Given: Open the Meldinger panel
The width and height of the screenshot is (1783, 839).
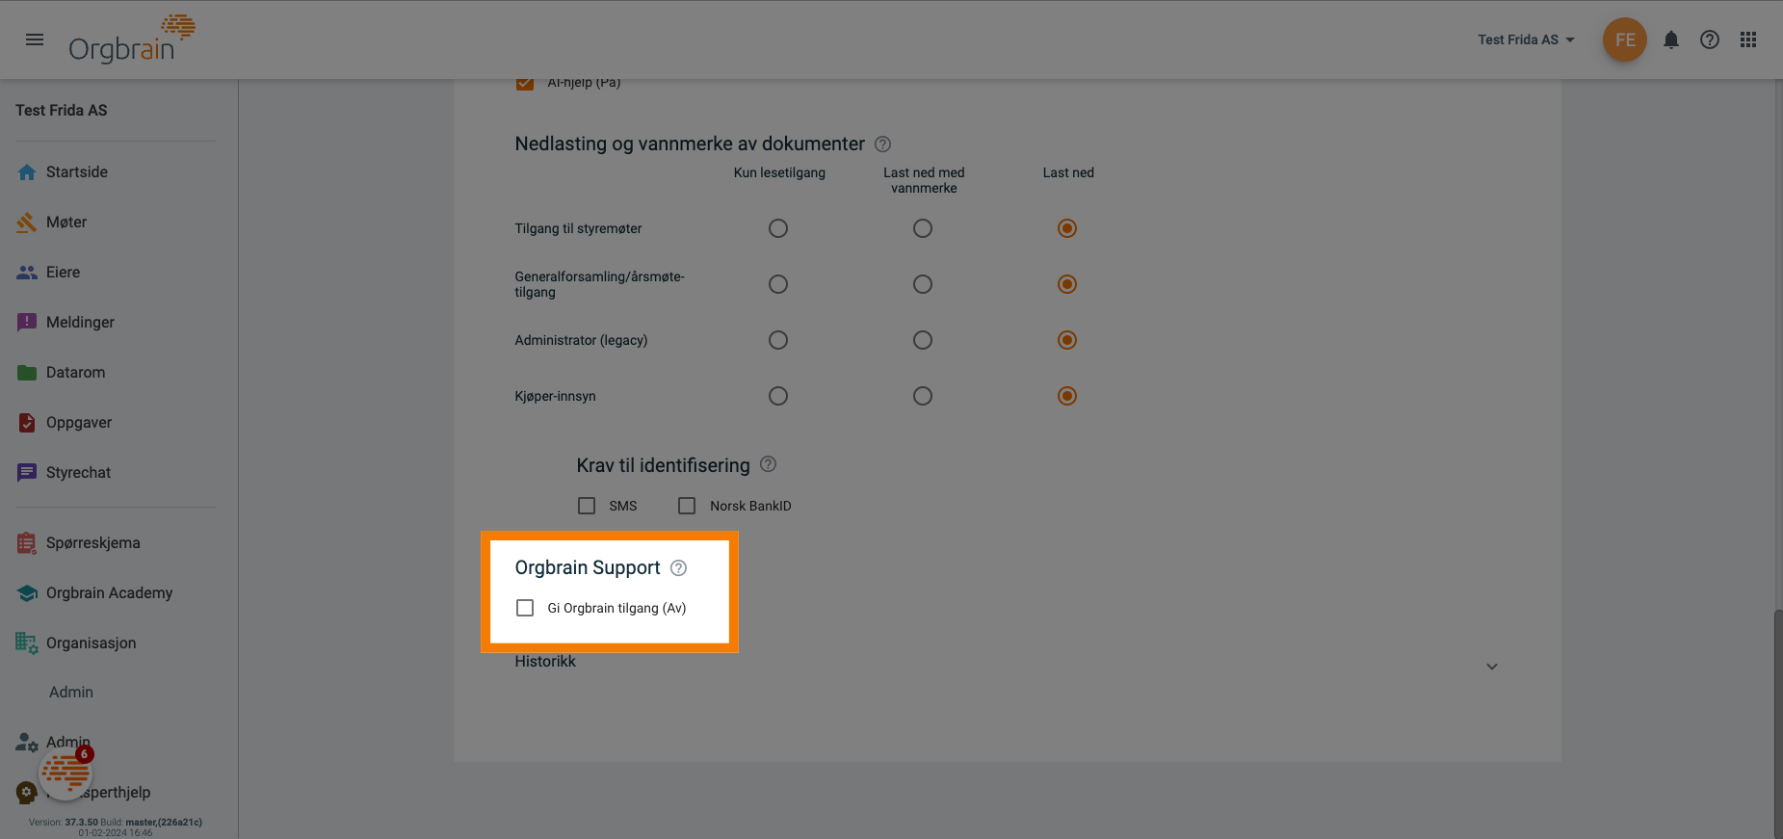Looking at the screenshot, I should (80, 322).
